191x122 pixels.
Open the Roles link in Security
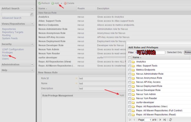[x=5, y=55]
